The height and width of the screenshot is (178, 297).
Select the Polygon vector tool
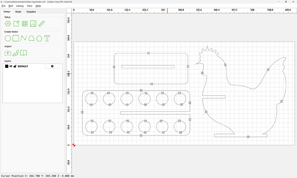pos(40,38)
